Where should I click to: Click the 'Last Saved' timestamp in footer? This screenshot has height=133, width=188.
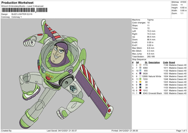tap(62, 131)
